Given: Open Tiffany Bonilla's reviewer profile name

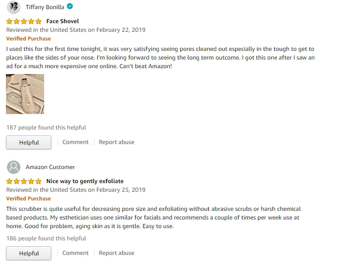Looking at the screenshot, I should coord(45,7).
